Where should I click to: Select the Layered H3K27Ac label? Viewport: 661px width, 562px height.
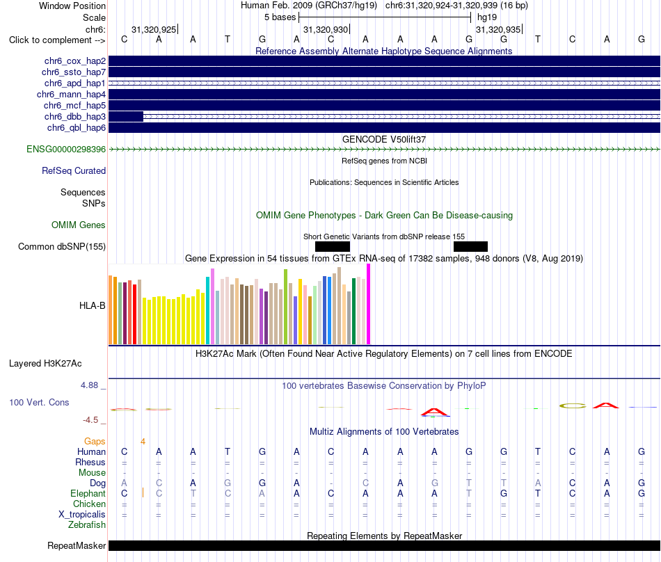tap(45, 363)
